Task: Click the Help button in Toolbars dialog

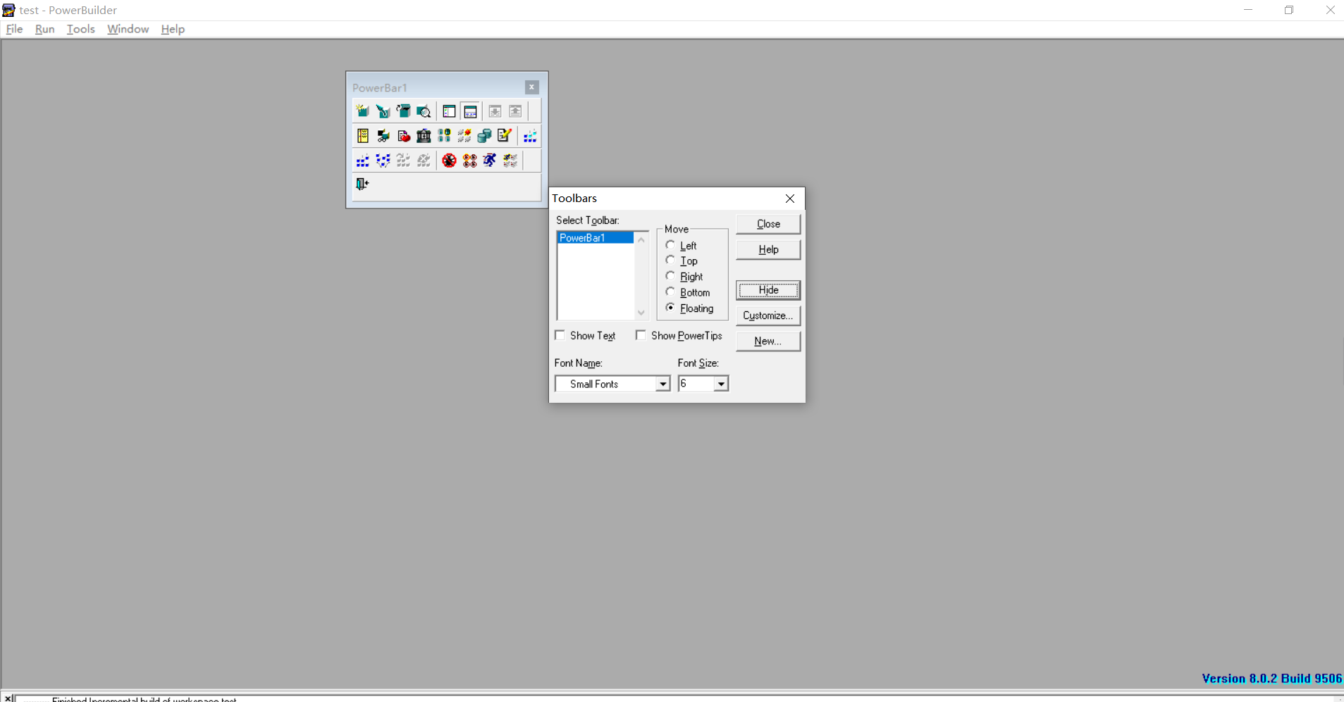Action: 768,249
